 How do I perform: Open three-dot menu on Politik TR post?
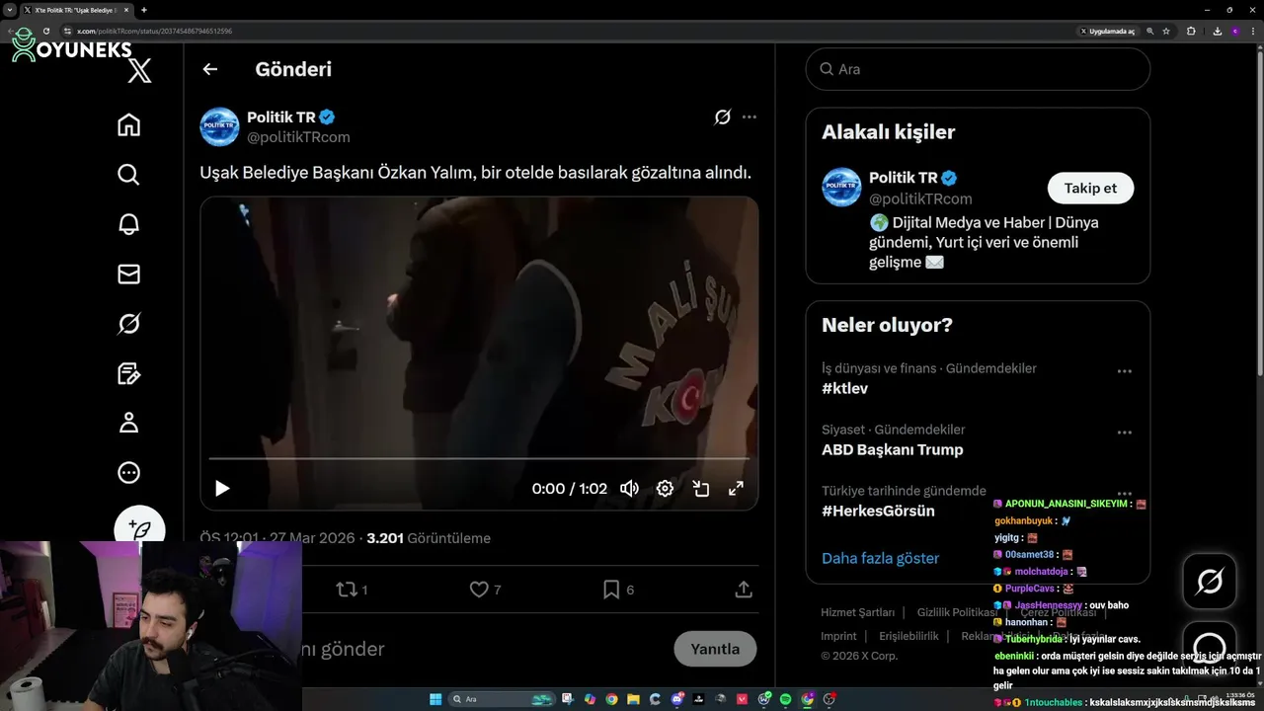(x=750, y=118)
